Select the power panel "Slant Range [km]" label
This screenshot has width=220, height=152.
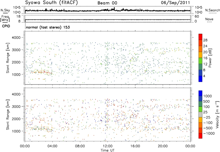(x=8, y=58)
